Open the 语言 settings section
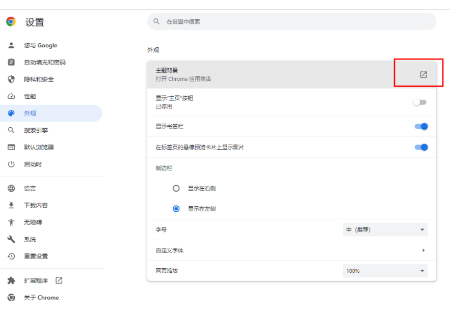Screen dimensions: 450x314 30,188
